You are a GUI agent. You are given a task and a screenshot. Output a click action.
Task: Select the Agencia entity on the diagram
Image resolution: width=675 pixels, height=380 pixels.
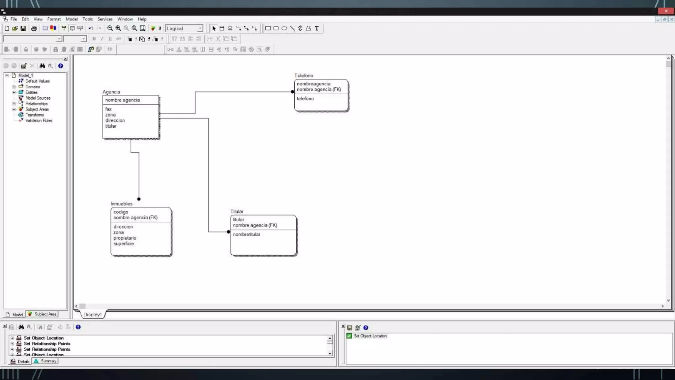coord(131,117)
